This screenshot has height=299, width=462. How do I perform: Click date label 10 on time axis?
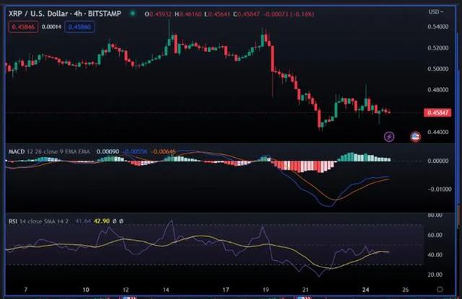pyautogui.click(x=86, y=290)
